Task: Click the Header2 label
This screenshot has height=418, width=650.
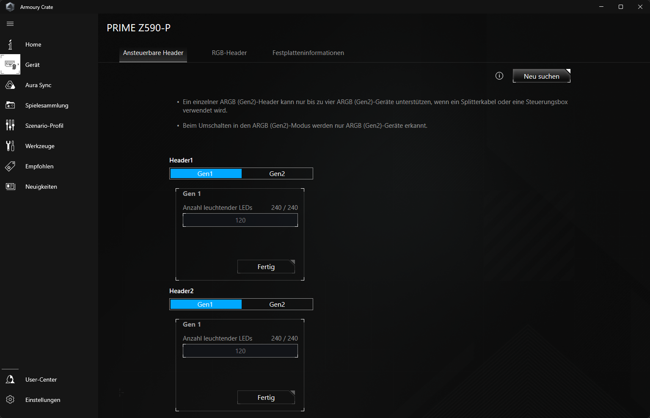Action: click(x=182, y=291)
